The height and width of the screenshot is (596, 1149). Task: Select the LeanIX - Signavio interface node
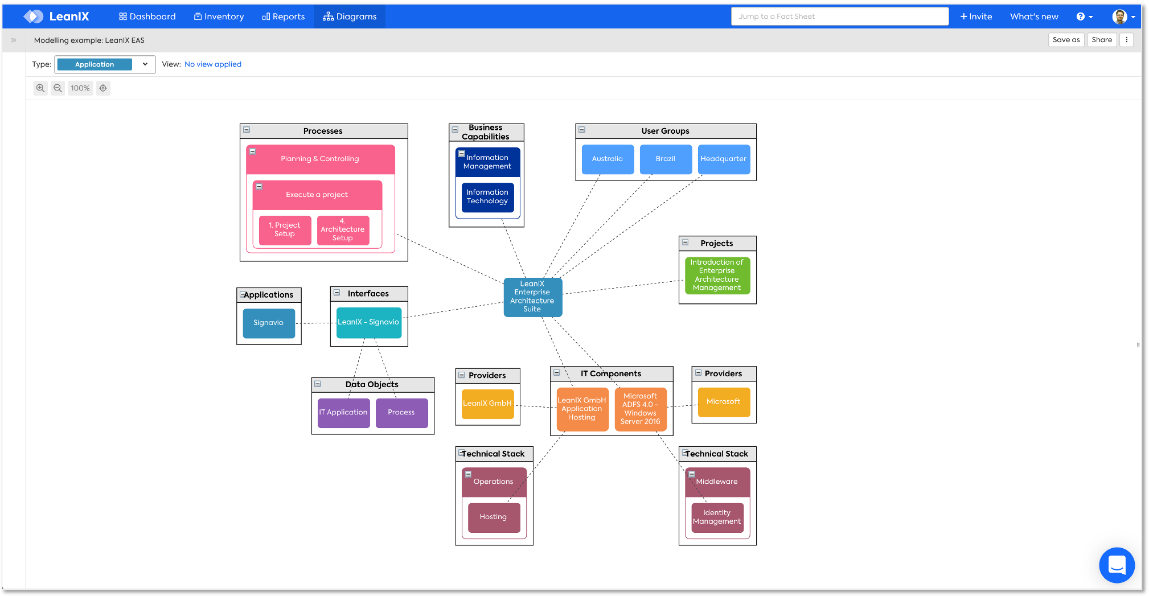[x=368, y=322]
